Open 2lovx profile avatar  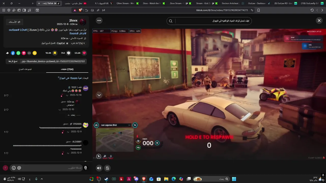point(83,22)
